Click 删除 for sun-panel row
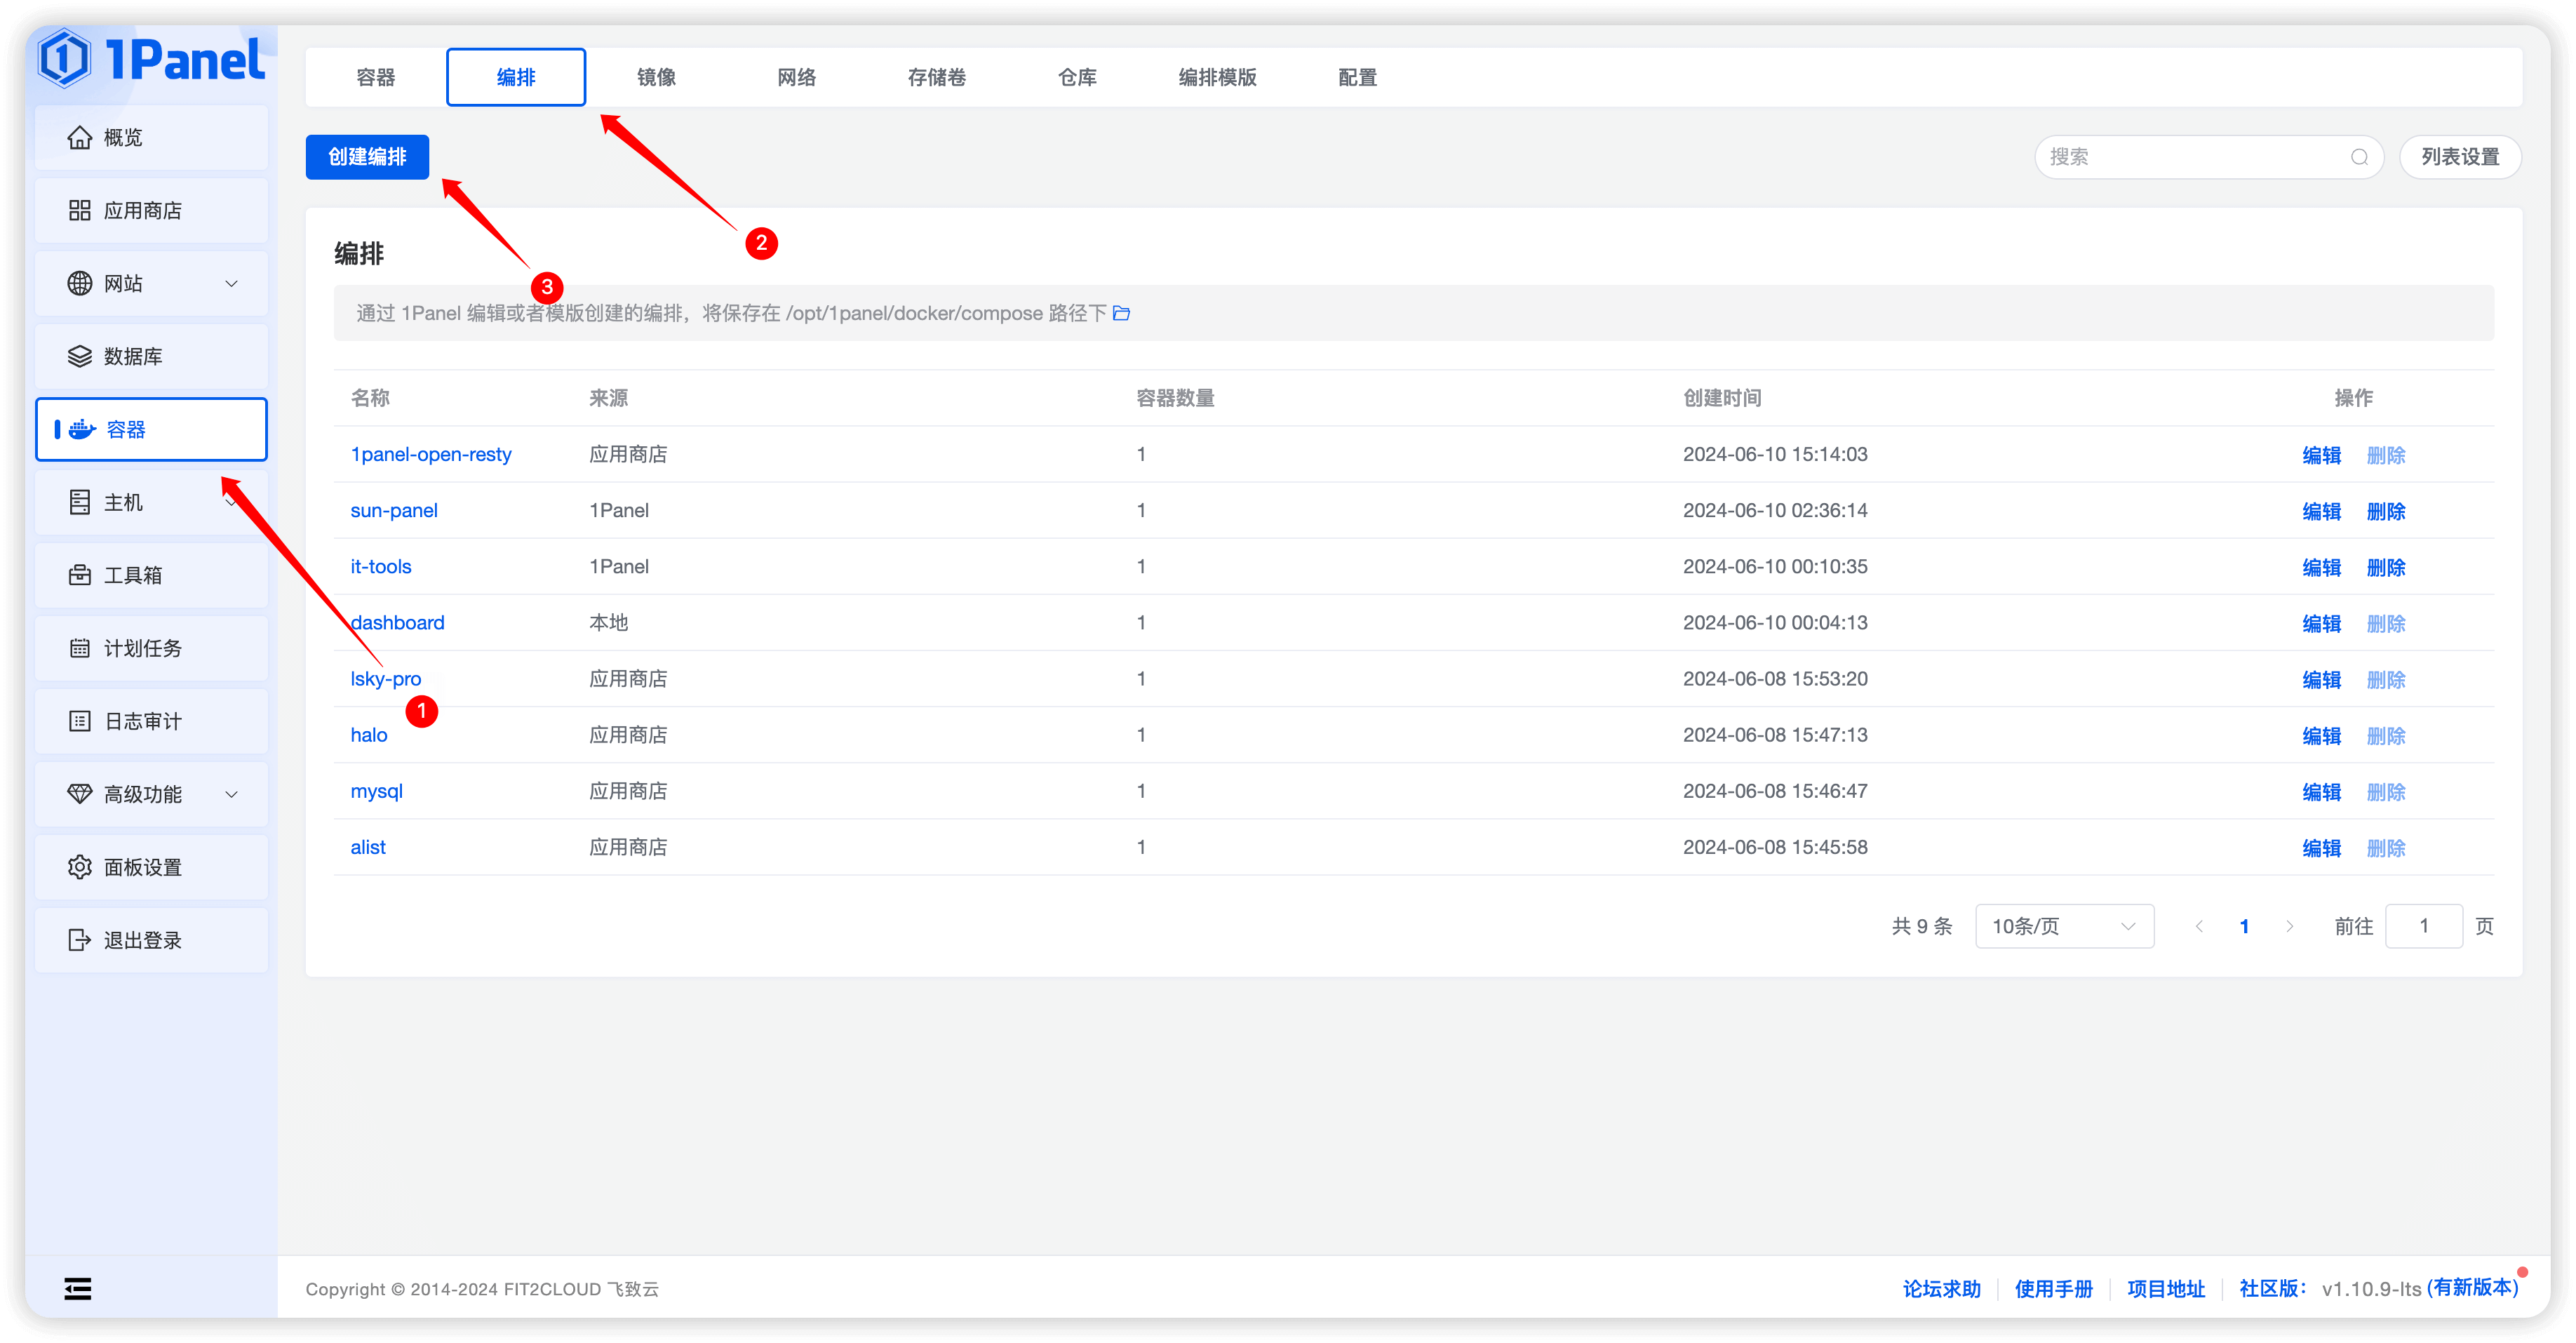Viewport: 2576px width, 1343px height. point(2385,511)
